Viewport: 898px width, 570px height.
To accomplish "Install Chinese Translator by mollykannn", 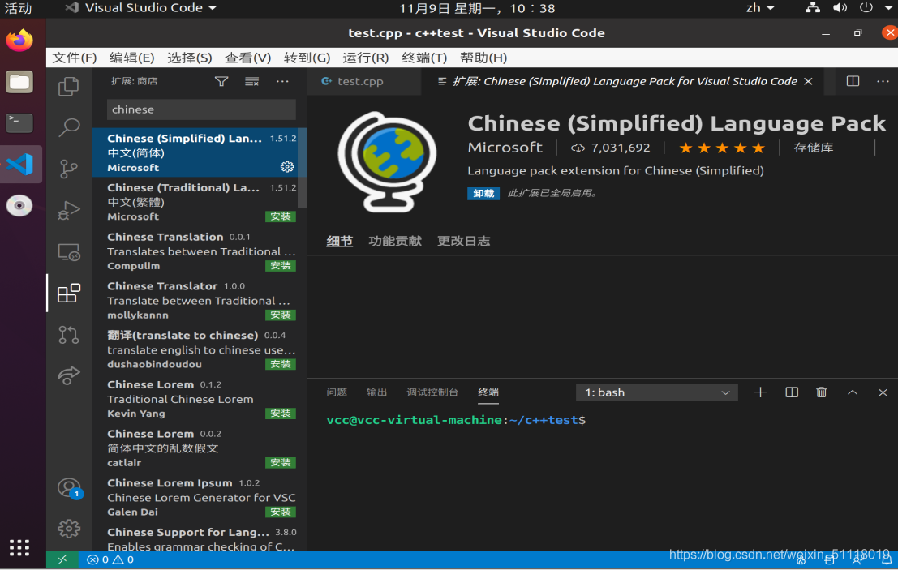I will coord(281,315).
